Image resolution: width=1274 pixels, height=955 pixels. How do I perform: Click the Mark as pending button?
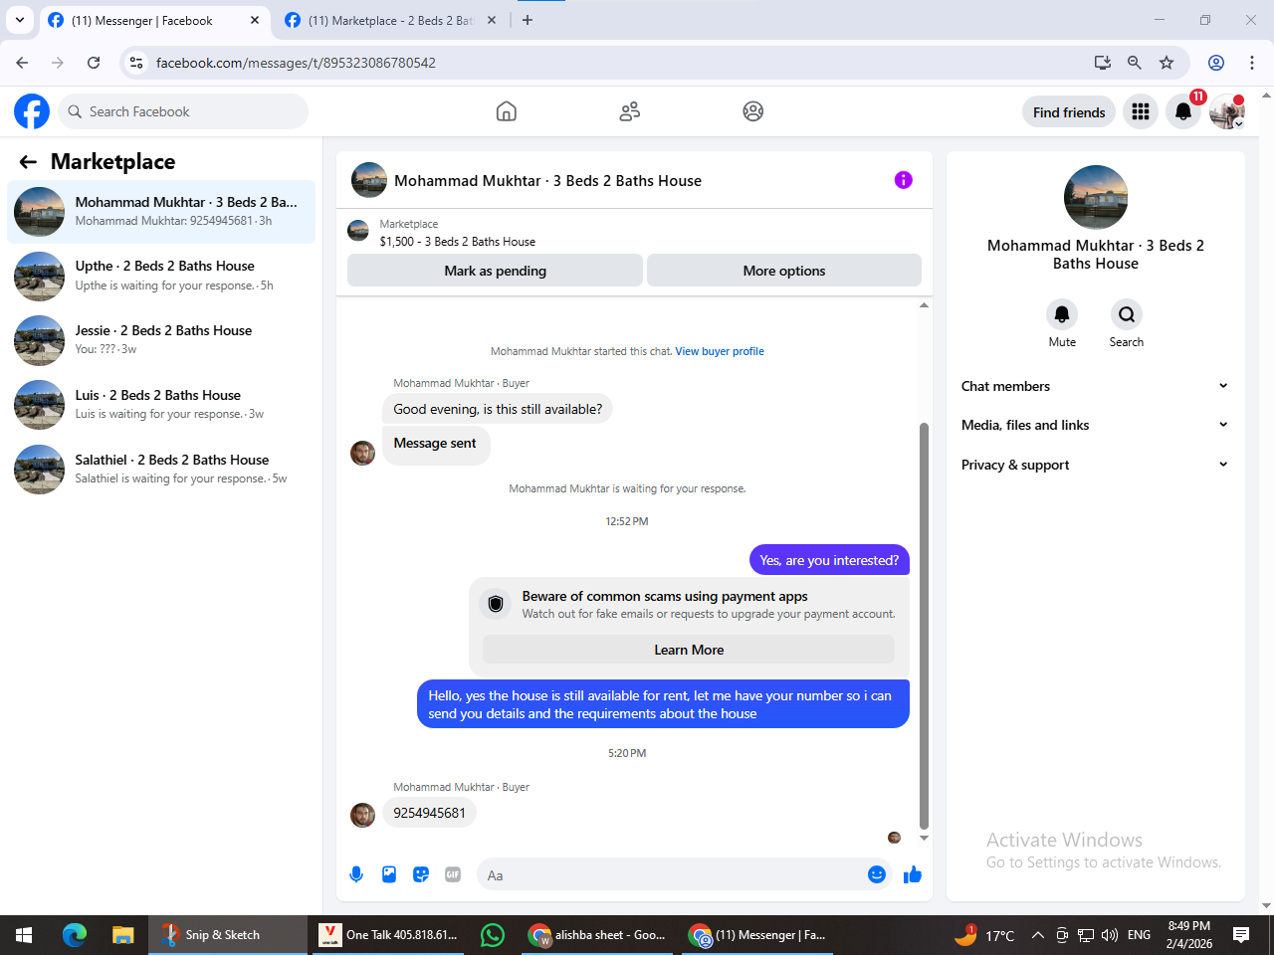[x=495, y=271]
